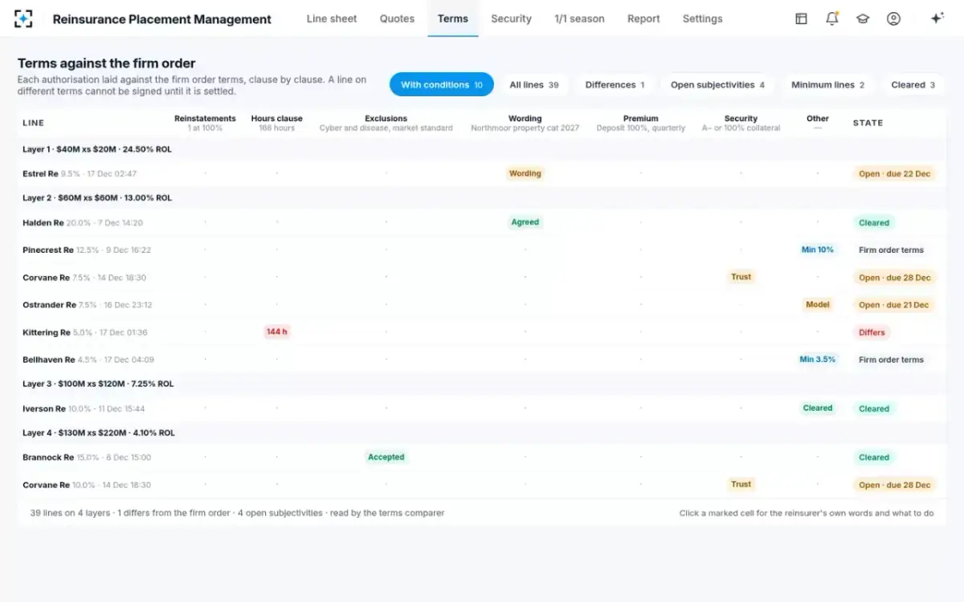Filter by Differences
Image resolution: width=964 pixels, height=602 pixels.
pos(615,84)
